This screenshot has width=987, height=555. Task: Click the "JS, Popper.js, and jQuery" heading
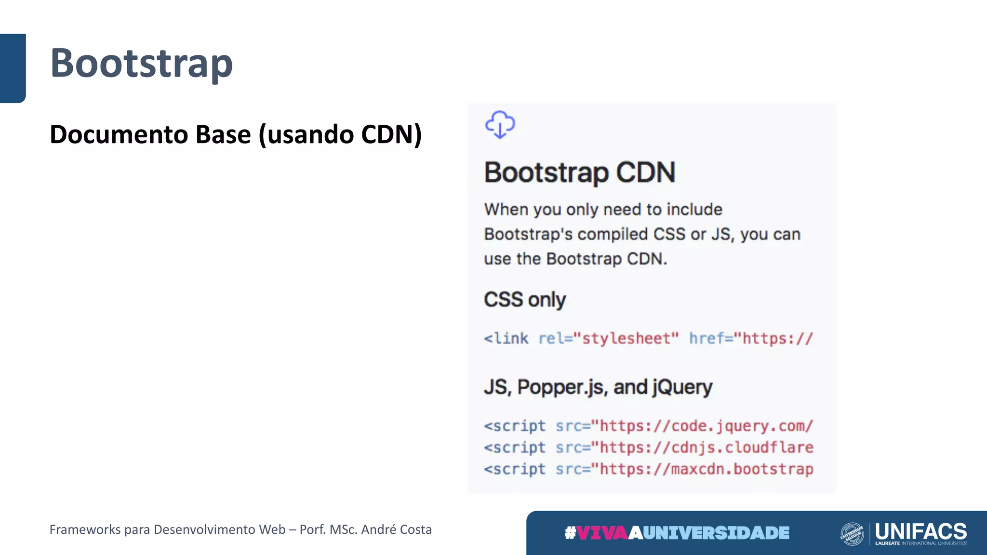tap(598, 387)
